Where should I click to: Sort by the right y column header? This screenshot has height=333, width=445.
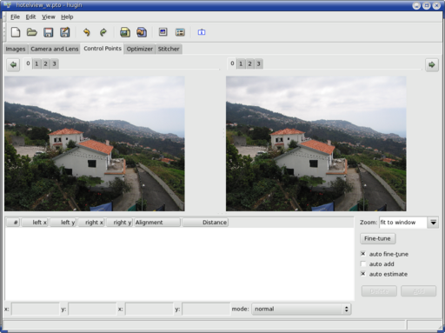[x=119, y=223]
